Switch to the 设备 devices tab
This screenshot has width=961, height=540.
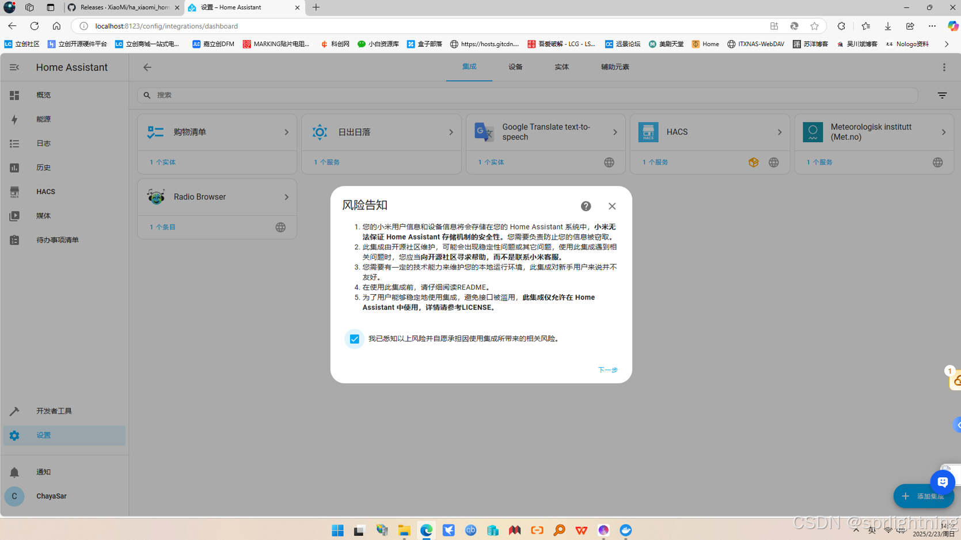[515, 67]
